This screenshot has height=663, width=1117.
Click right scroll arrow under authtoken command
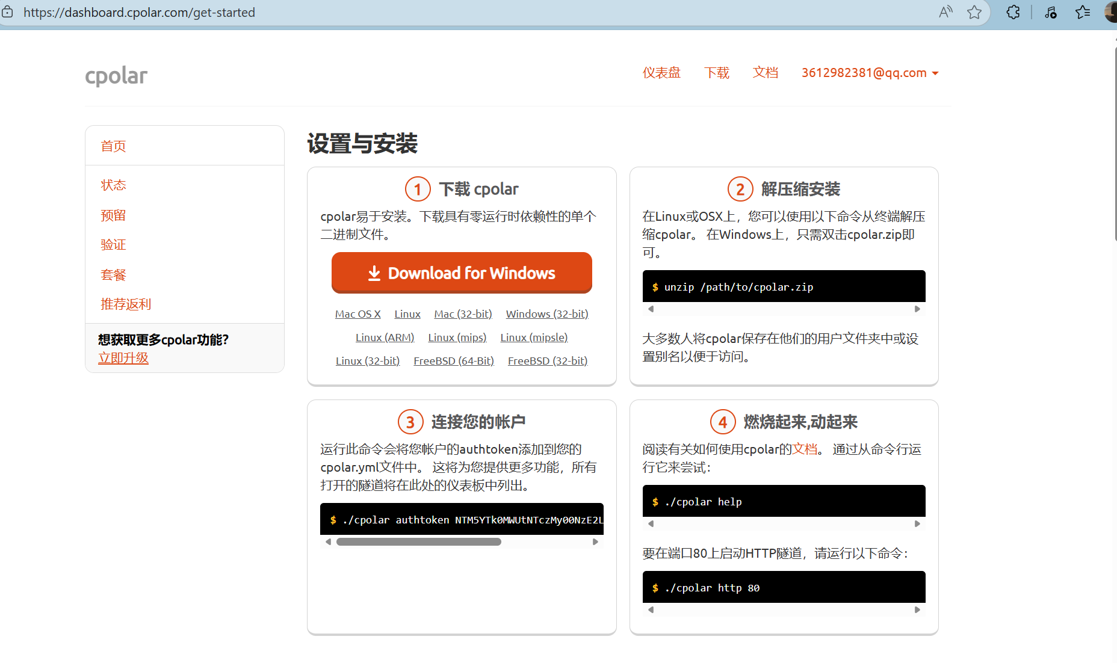(x=595, y=542)
